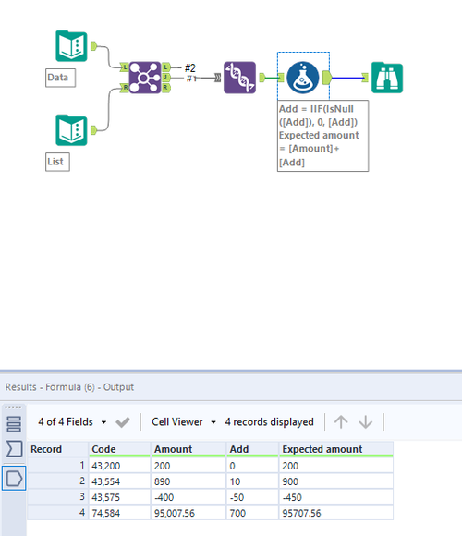462x536 pixels.
Task: Click the Union tool output anchor
Action: coord(262,78)
